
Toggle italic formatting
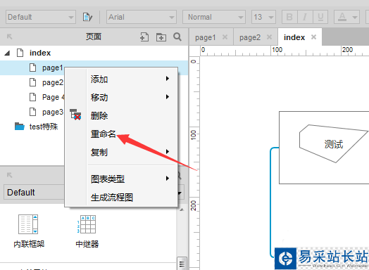[305, 17]
